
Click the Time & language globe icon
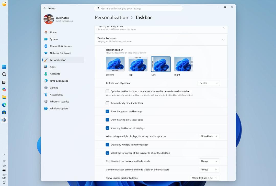[46, 81]
